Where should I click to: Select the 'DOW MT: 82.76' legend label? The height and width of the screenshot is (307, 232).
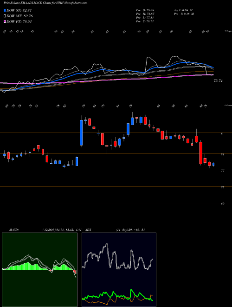(19, 16)
